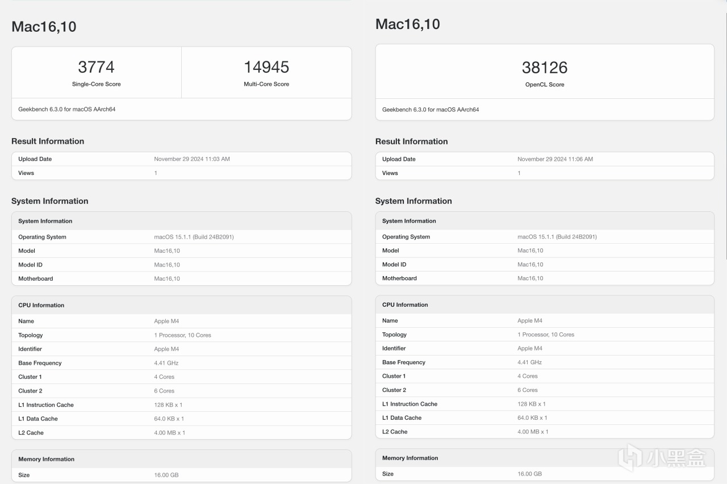Click the Single-Core Score label
Image resolution: width=727 pixels, height=484 pixels.
coord(97,84)
